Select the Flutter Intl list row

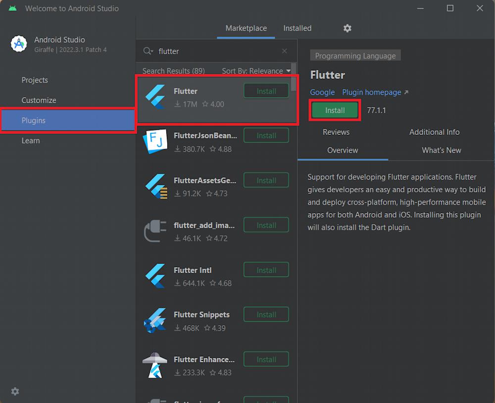(x=217, y=276)
